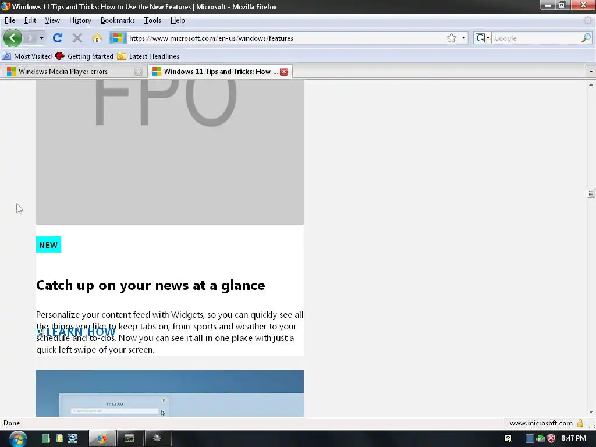Screen dimensions: 596x447
Task: Click the status bar padlock security icon
Action: point(580,423)
